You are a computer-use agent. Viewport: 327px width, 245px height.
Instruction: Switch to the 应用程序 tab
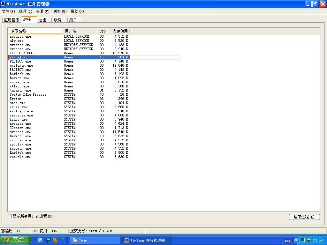point(11,20)
